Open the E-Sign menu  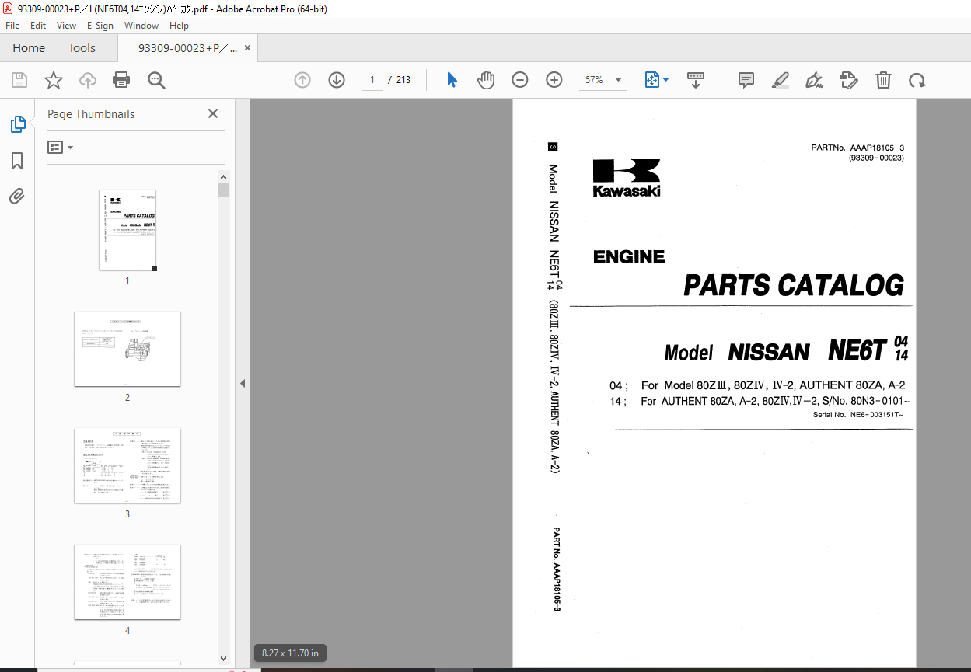(100, 26)
